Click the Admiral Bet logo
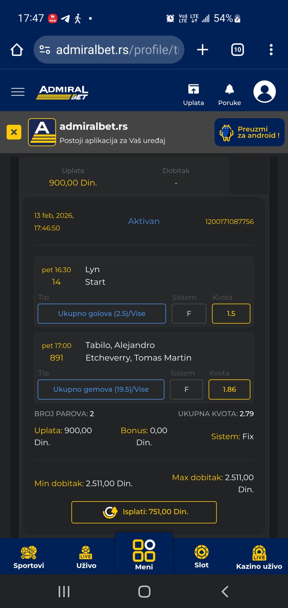 click(x=62, y=92)
